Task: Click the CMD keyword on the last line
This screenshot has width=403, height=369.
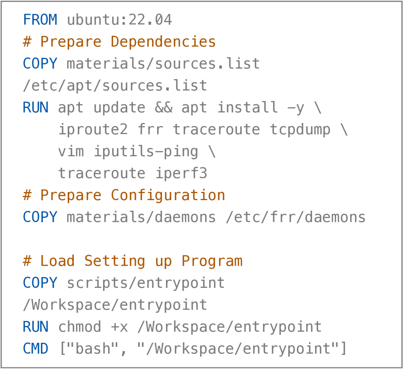Action: pos(35,348)
